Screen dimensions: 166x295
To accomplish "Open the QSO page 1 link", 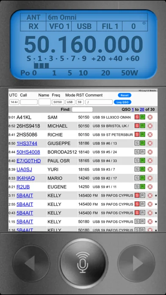I will coord(133,109).
